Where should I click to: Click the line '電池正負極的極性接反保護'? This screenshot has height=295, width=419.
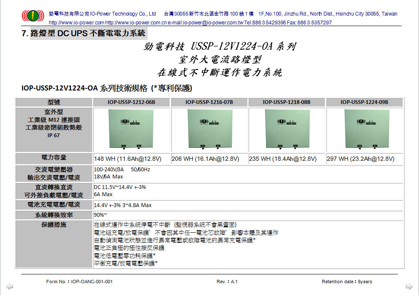coord(129,248)
